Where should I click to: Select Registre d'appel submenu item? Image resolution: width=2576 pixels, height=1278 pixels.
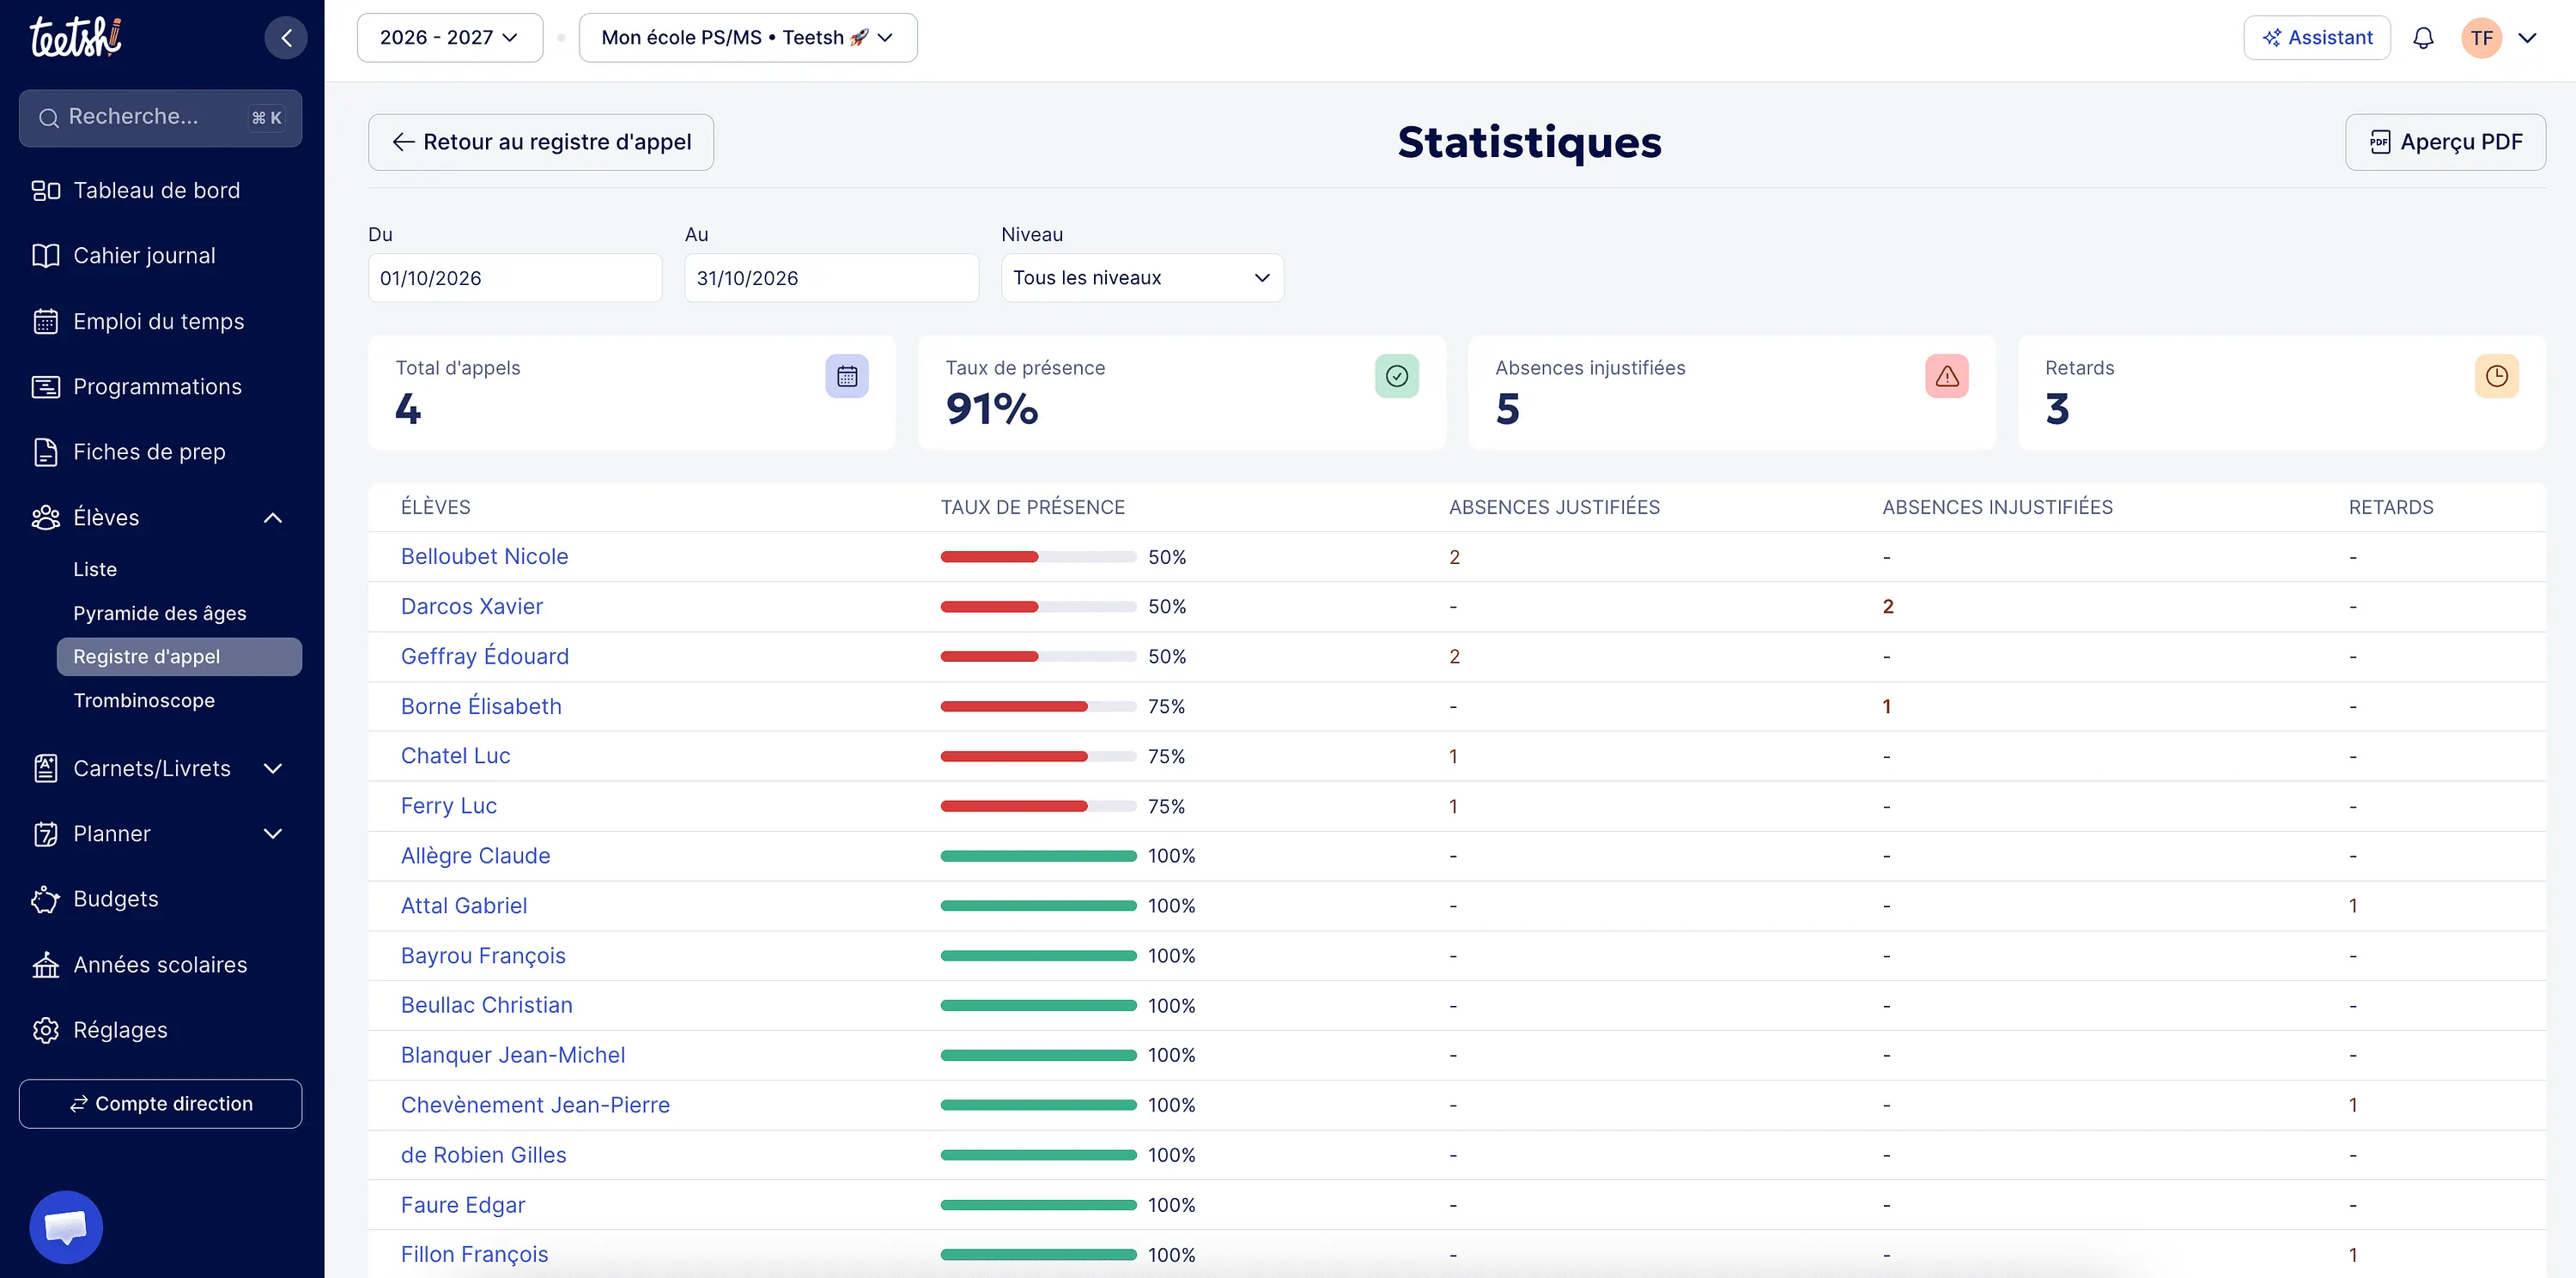tap(179, 657)
